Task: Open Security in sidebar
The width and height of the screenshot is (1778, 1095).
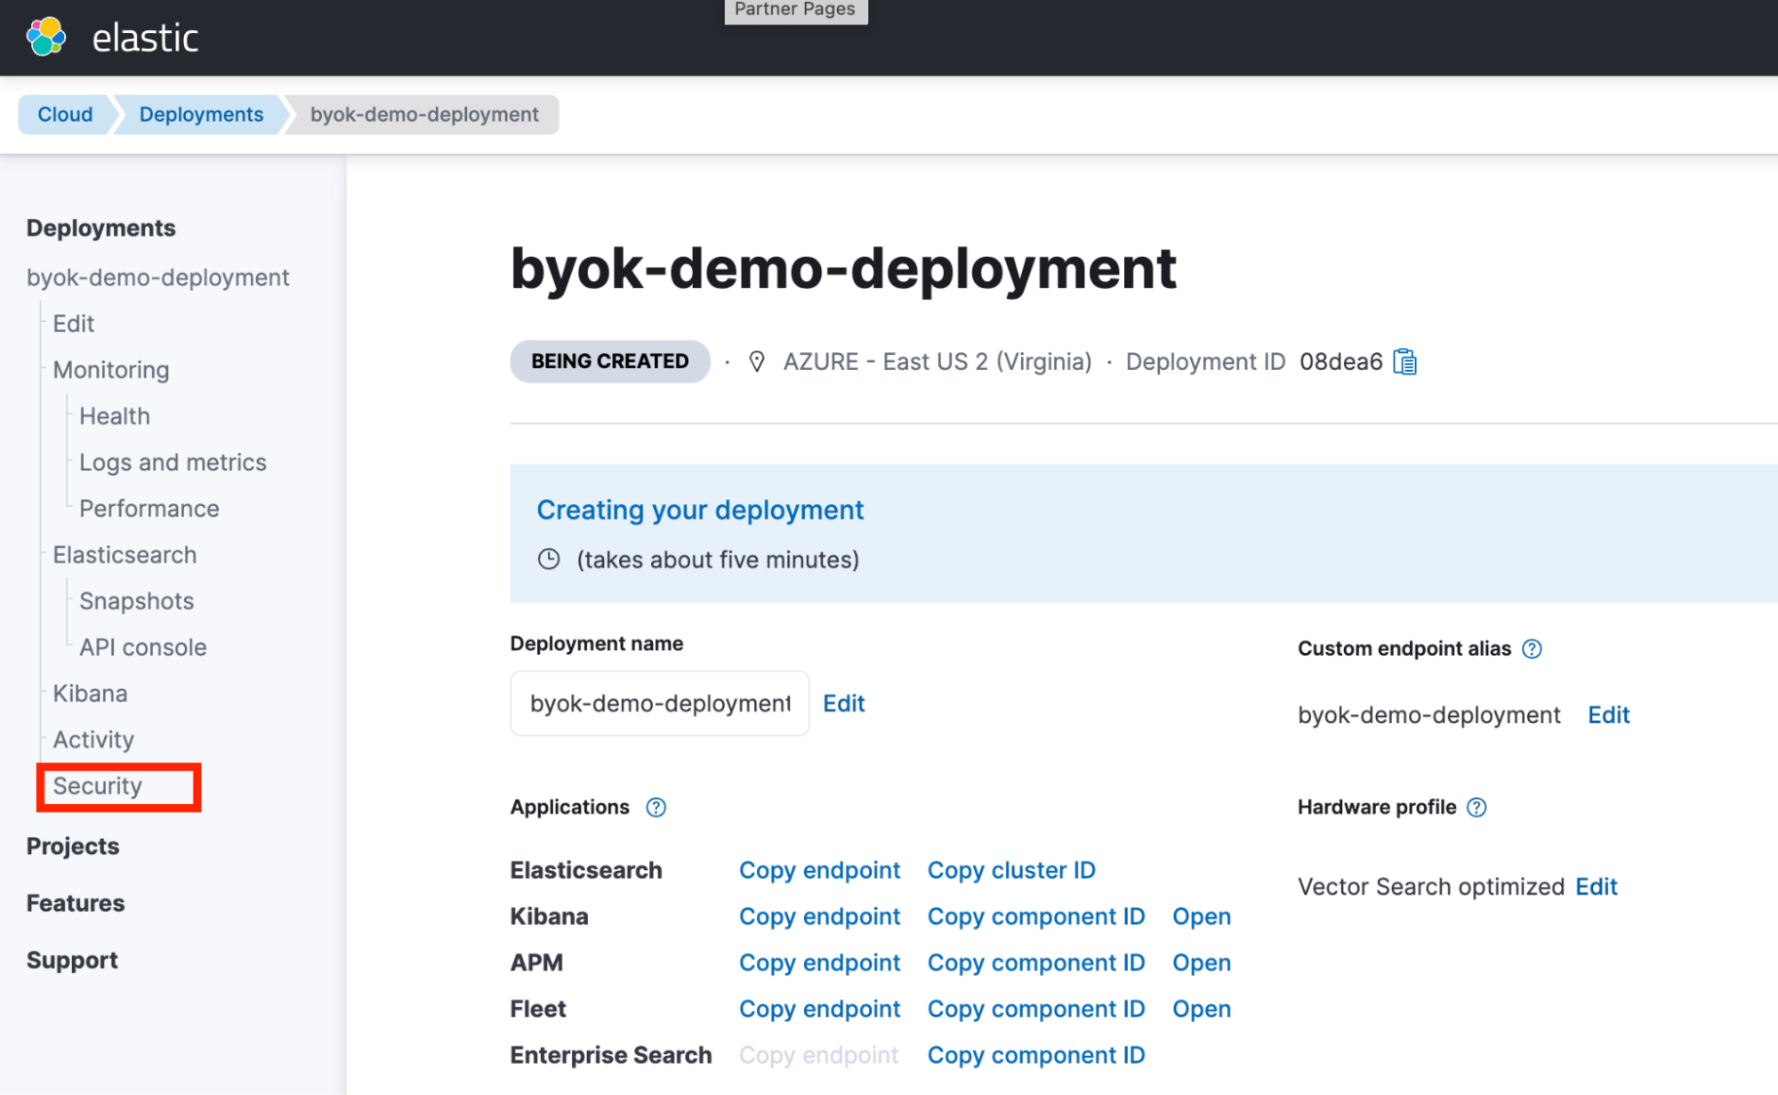Action: coord(97,786)
